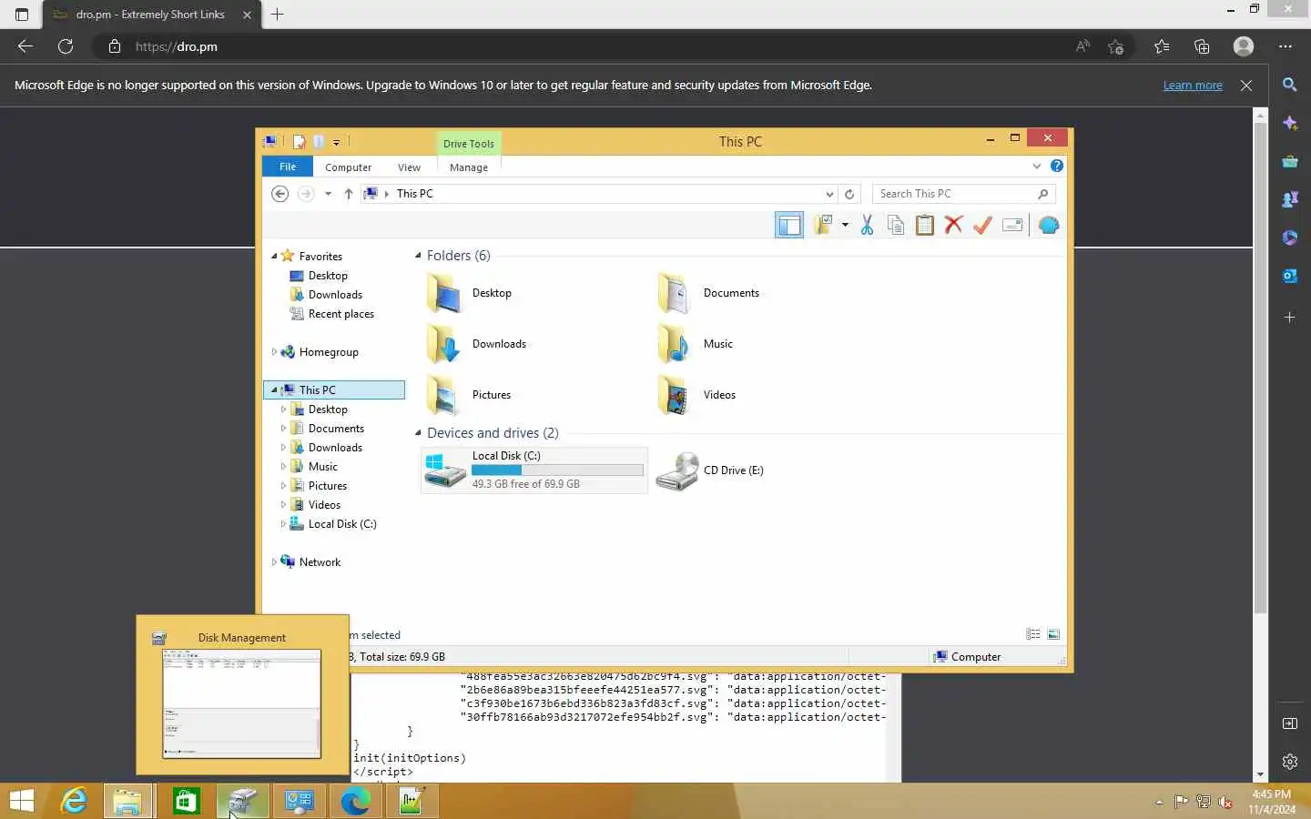Viewport: 1311px width, 819px height.
Task: Click the plus icon to customize Edge sidebar
Action: [1290, 318]
